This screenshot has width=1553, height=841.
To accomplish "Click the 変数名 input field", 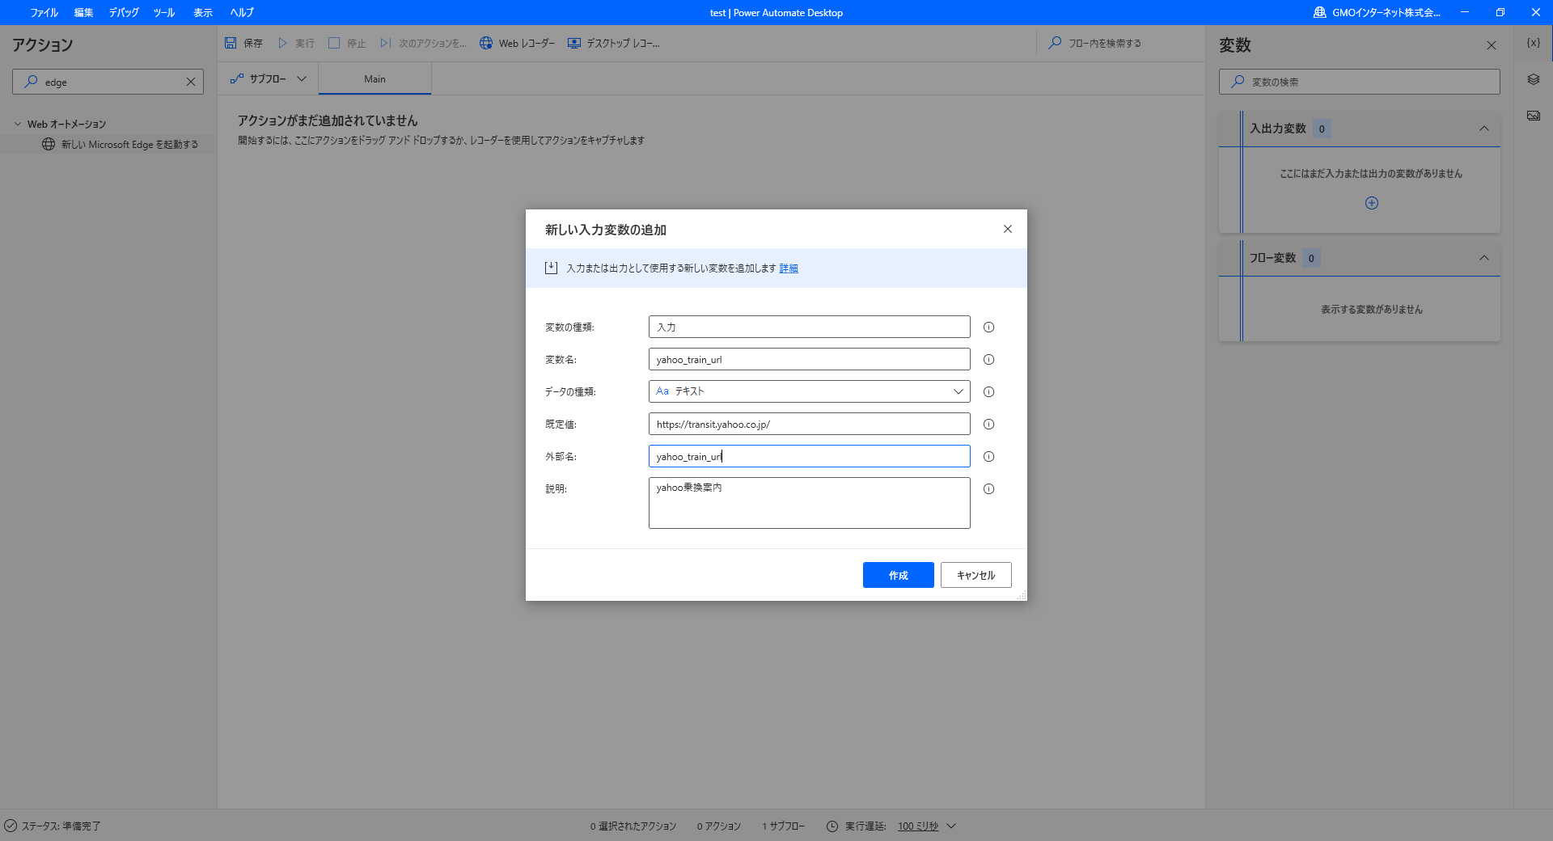I will point(810,359).
